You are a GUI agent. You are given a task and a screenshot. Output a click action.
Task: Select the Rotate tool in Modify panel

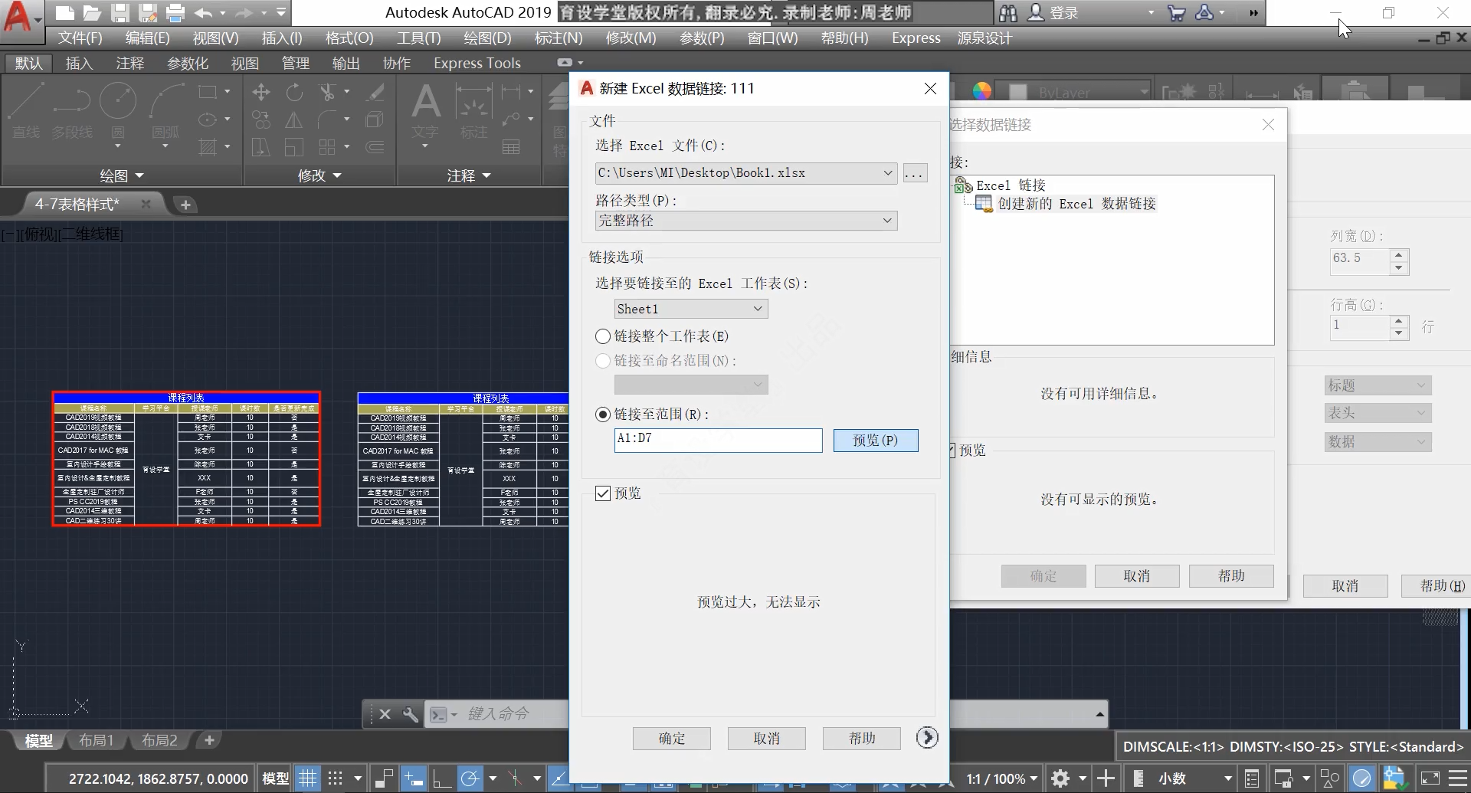pos(294,93)
